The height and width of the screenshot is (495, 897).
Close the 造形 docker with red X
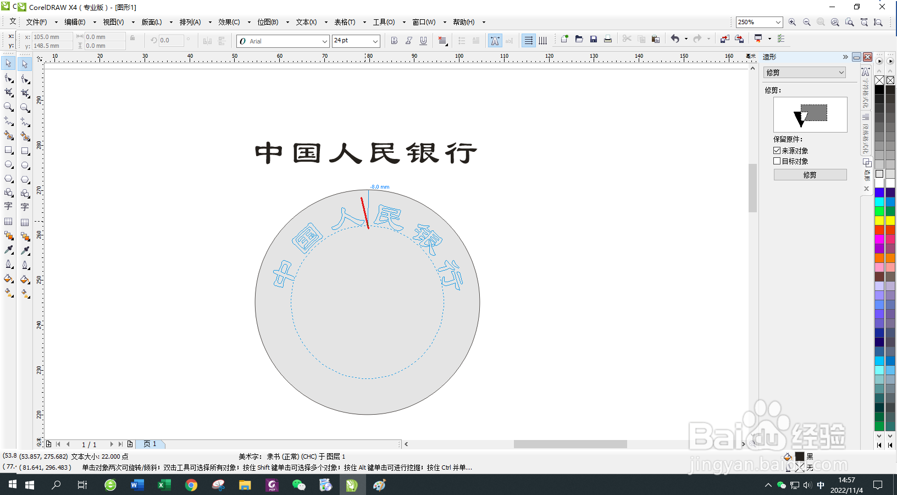[x=867, y=57]
